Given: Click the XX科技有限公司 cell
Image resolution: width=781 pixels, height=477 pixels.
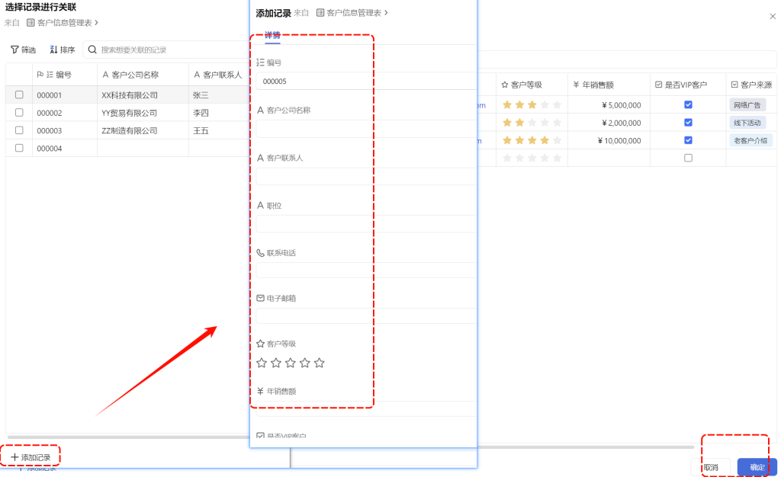Looking at the screenshot, I should point(143,94).
